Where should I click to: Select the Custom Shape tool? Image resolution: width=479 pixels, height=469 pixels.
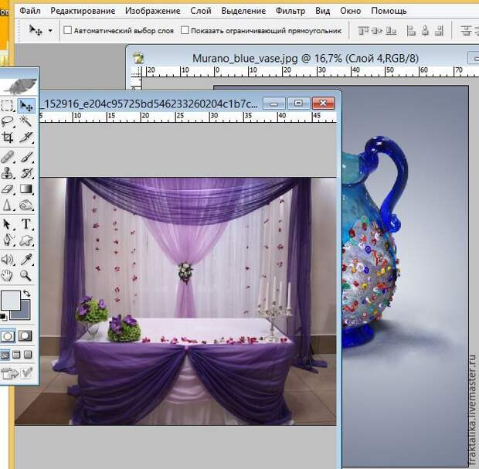[x=26, y=240]
